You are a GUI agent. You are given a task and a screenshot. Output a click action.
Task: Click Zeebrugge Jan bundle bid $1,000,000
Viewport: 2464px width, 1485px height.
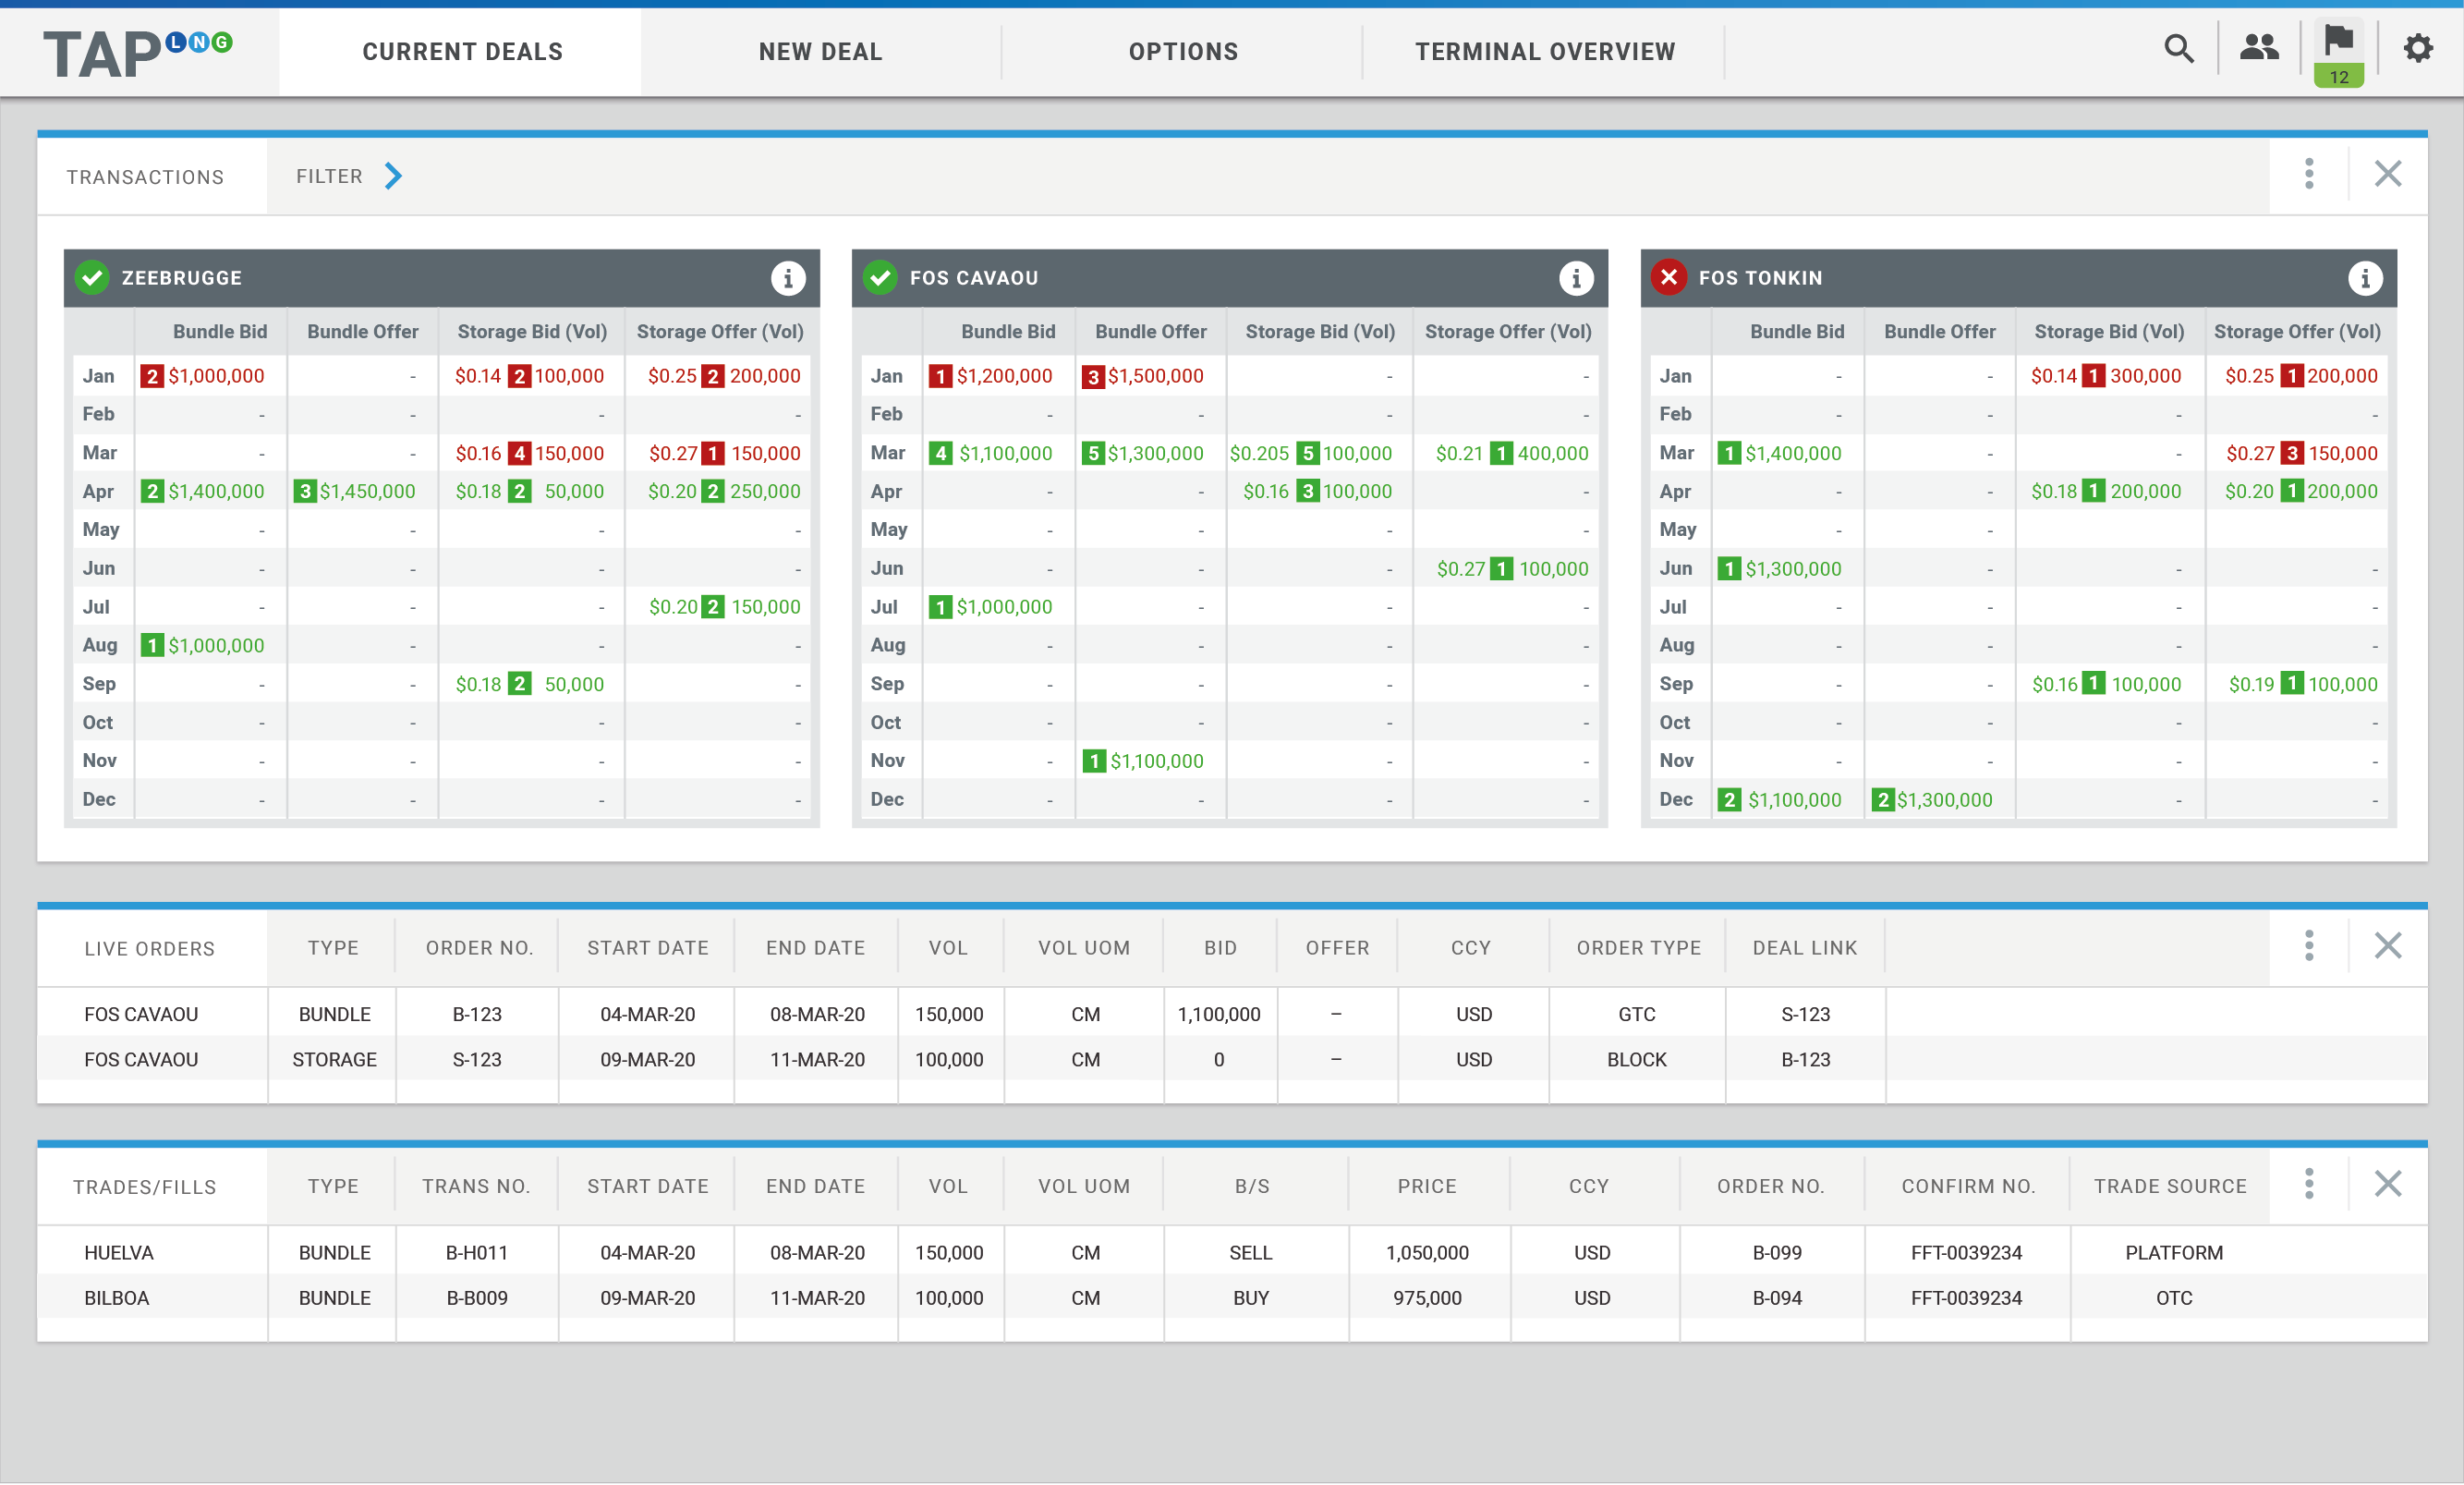click(215, 376)
